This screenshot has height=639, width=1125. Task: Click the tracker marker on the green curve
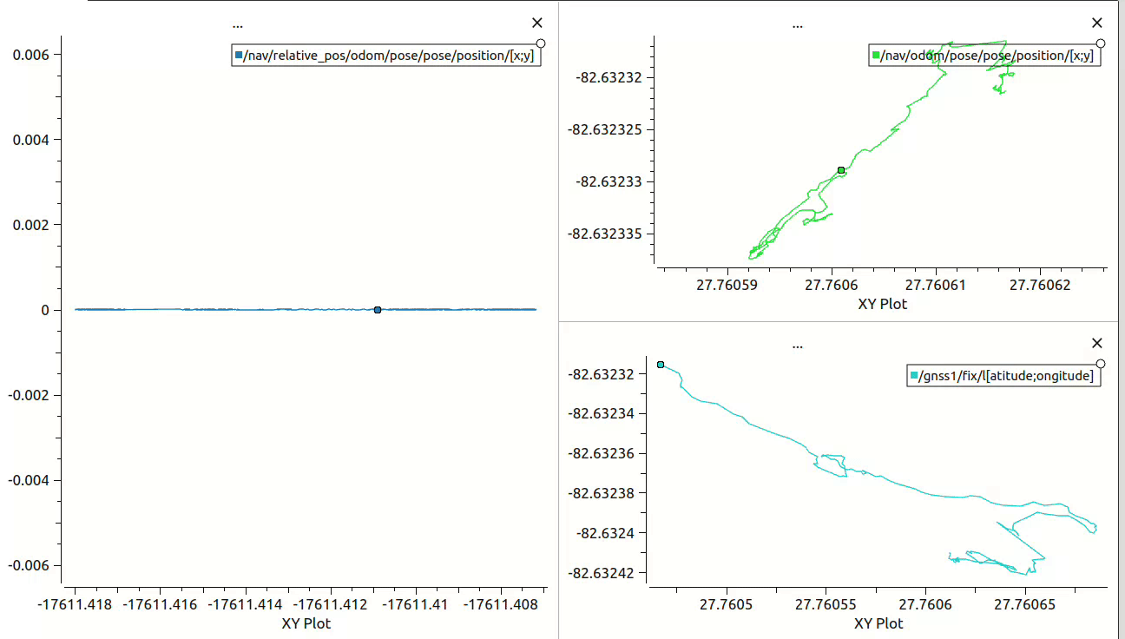[840, 171]
